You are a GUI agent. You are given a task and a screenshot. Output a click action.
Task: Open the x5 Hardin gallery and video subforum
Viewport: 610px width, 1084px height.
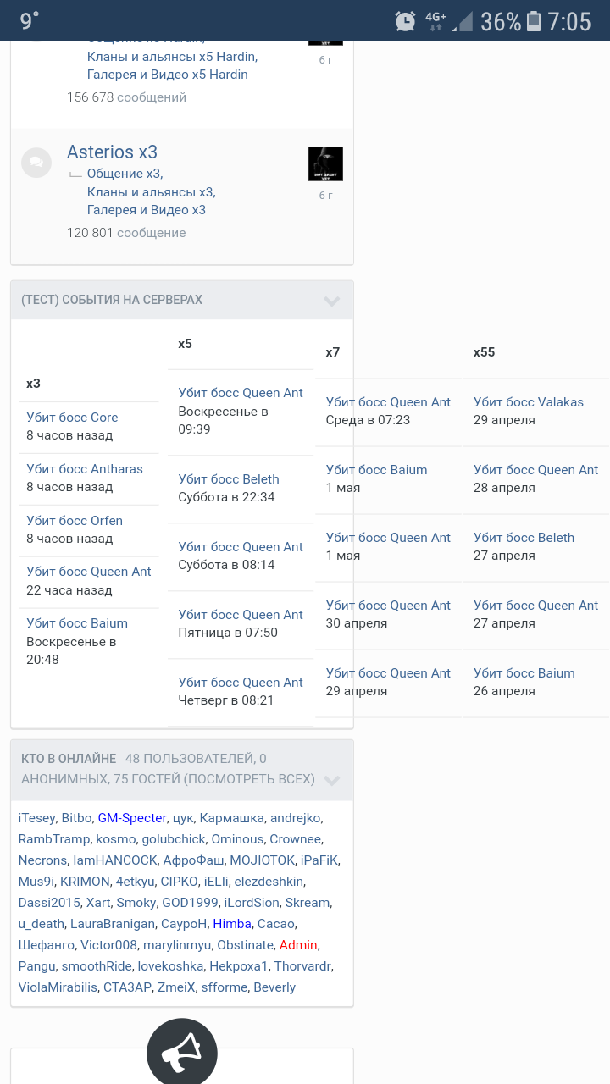click(168, 75)
